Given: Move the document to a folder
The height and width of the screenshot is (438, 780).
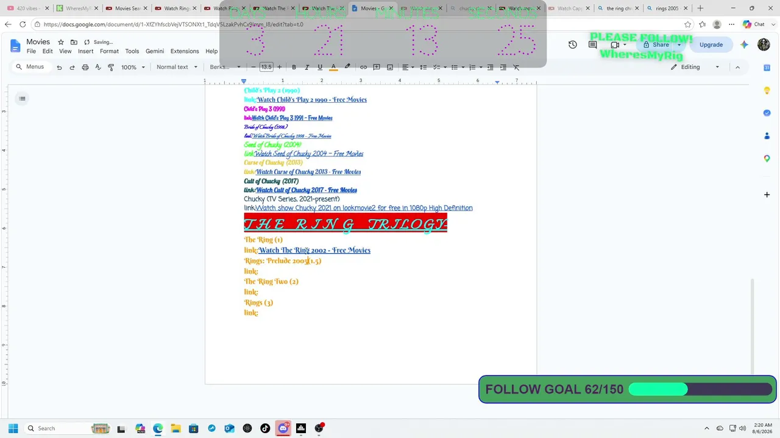Looking at the screenshot, I should click(x=74, y=42).
